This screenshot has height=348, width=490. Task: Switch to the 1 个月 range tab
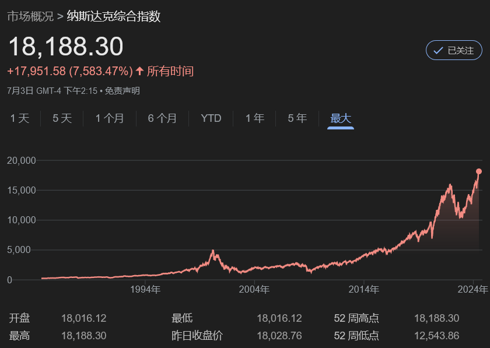(110, 118)
